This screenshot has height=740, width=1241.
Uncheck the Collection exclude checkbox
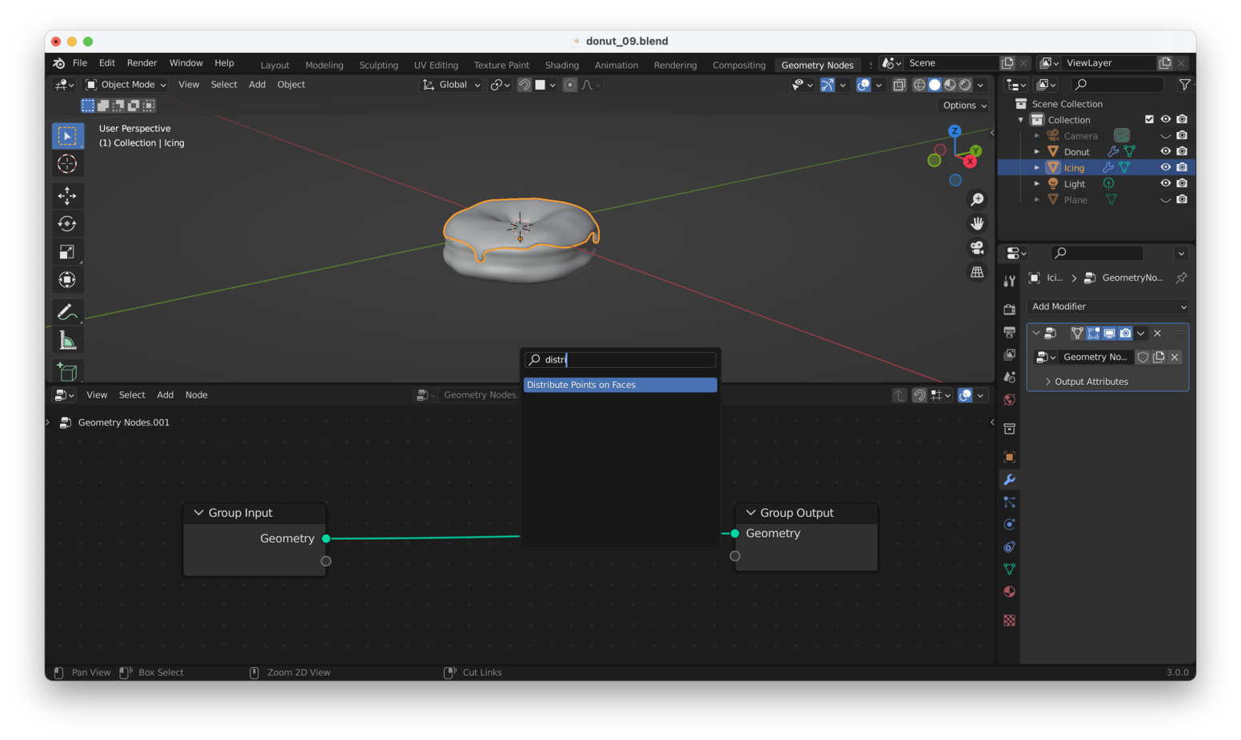(1149, 119)
